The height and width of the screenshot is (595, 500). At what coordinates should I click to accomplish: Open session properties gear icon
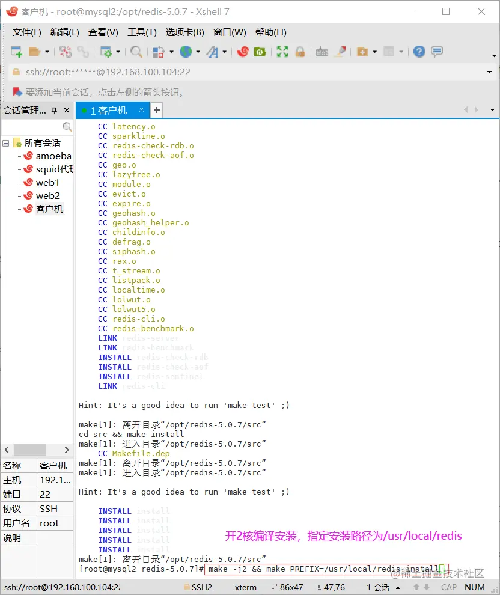tap(105, 52)
